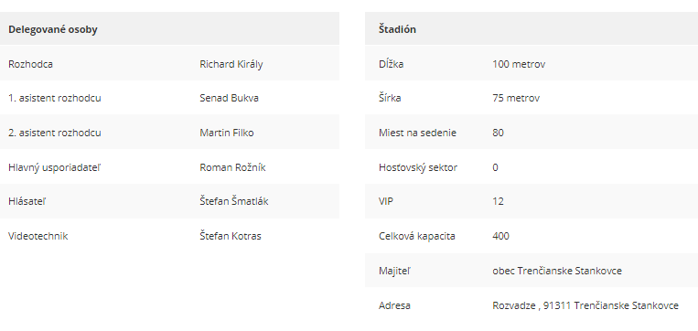This screenshot has height=331, width=698.
Task: Select referee name Richard Király
Action: tap(231, 64)
